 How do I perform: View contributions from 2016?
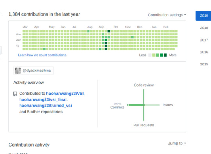pos(204,52)
